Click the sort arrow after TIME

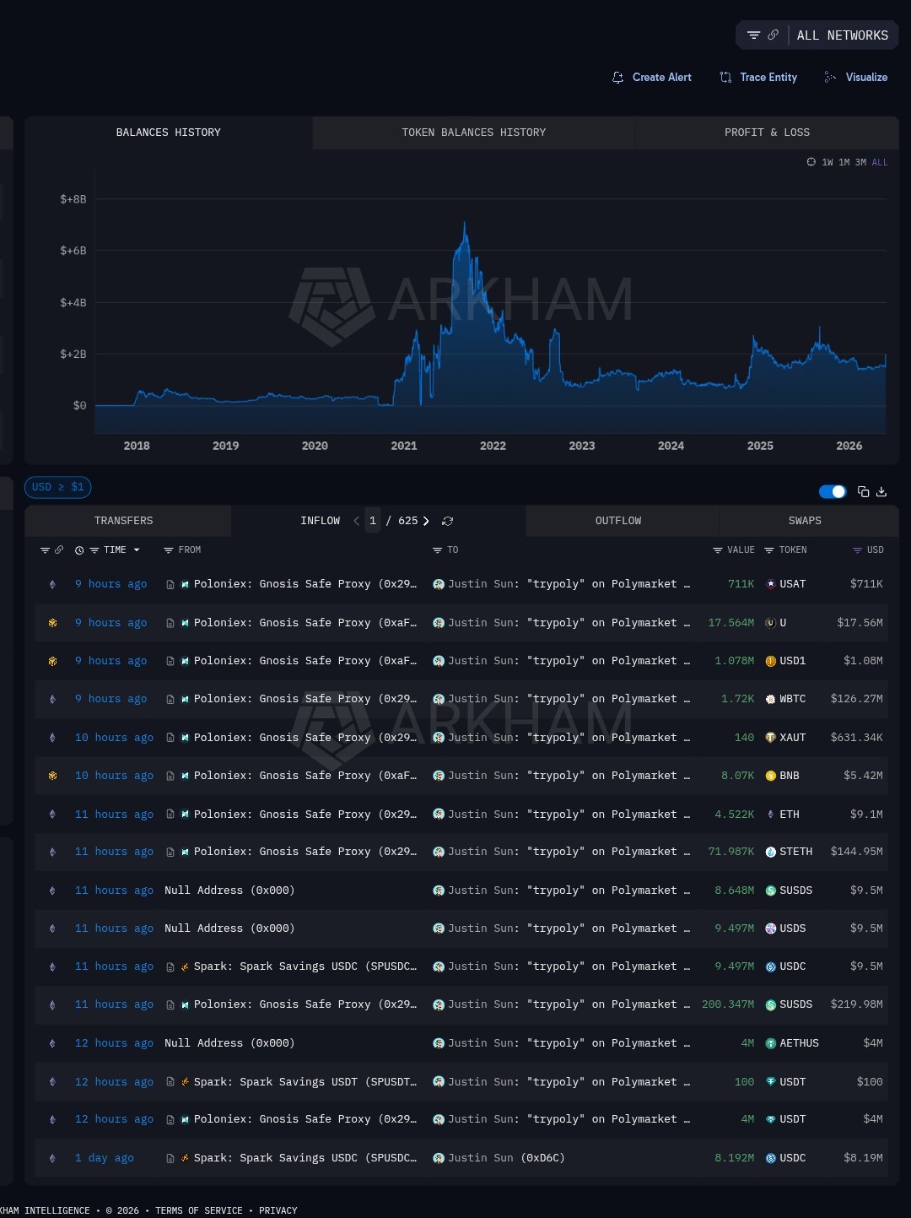(x=137, y=550)
